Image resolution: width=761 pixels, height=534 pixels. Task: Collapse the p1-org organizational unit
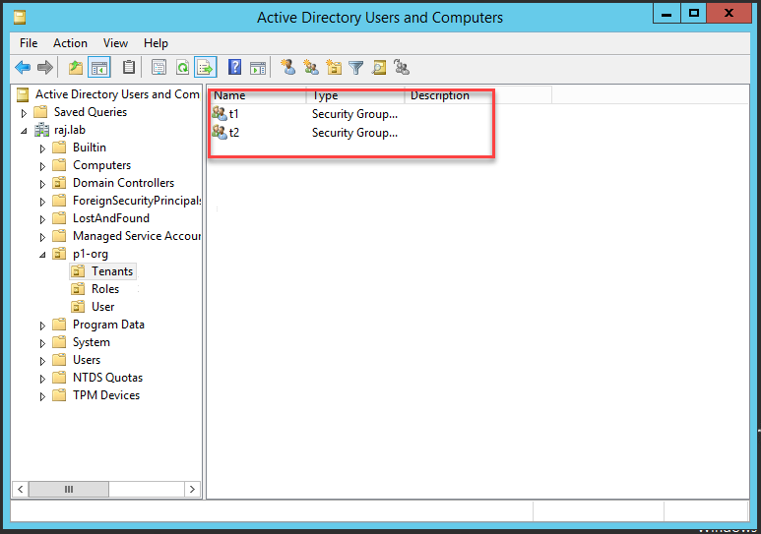[x=42, y=255]
